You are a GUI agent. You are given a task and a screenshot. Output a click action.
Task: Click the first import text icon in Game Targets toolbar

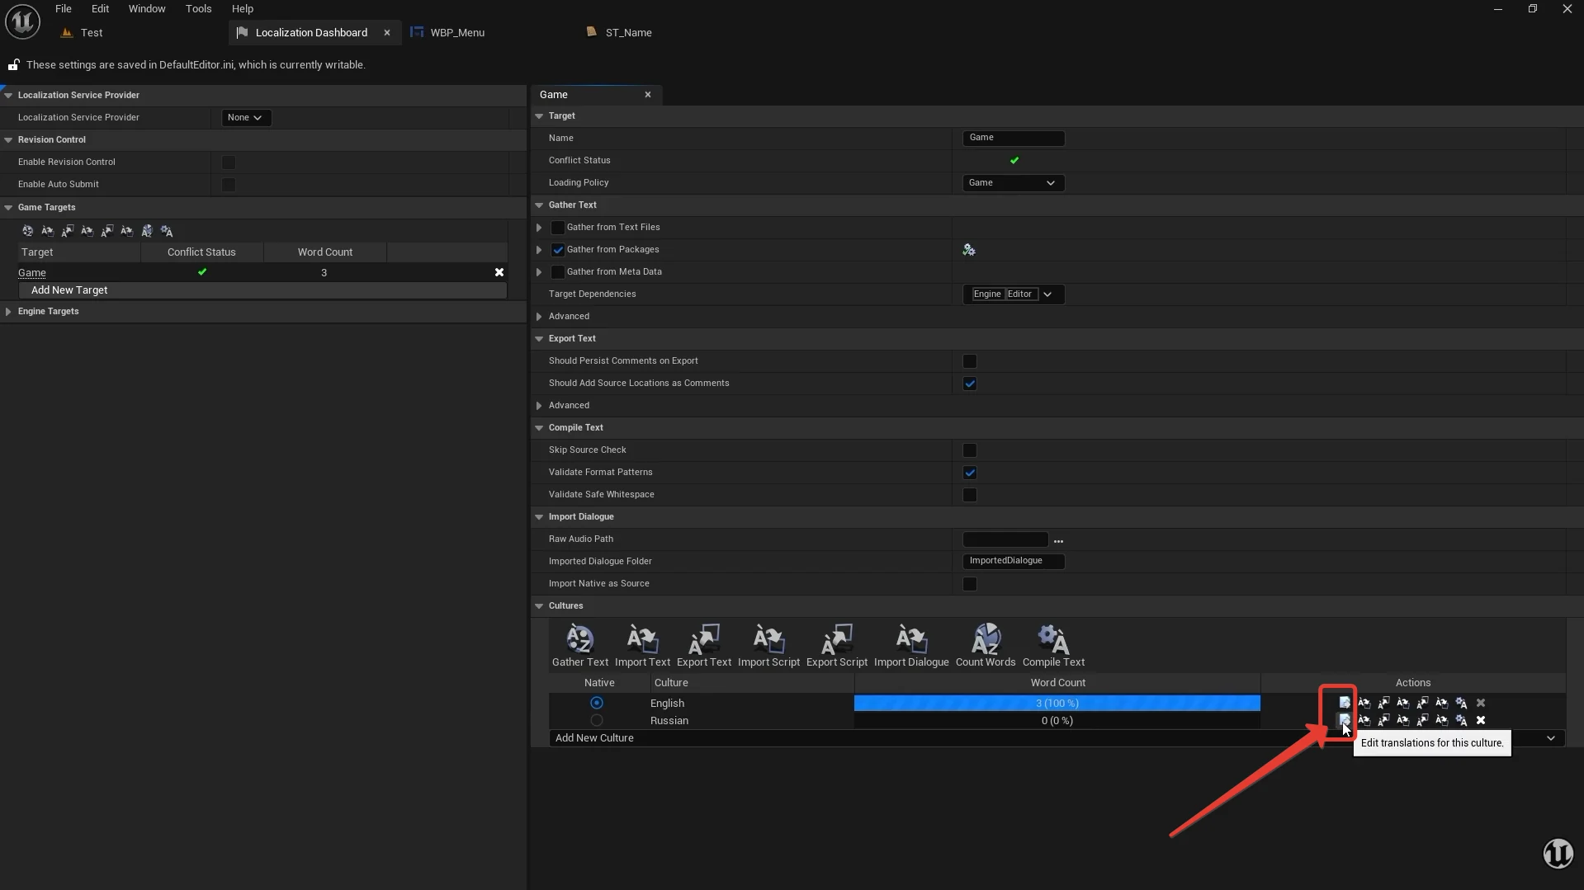[x=48, y=231]
